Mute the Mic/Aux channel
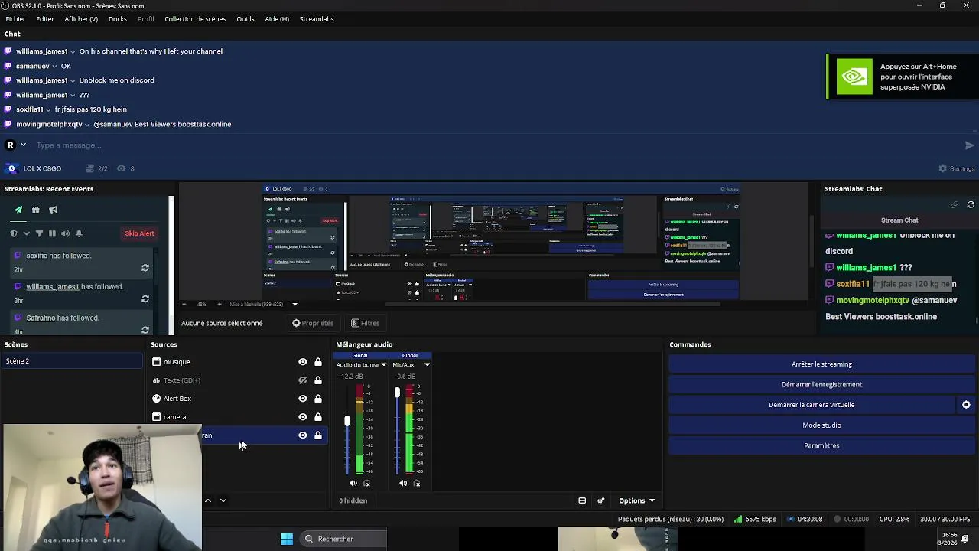979x551 pixels. (403, 484)
